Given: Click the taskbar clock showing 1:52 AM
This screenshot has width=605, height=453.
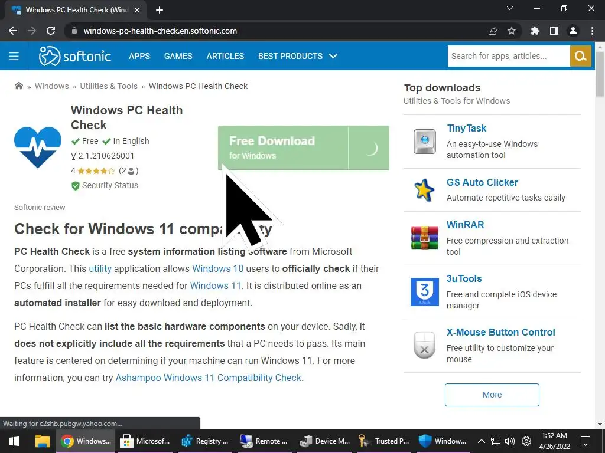Looking at the screenshot, I should pos(554,441).
